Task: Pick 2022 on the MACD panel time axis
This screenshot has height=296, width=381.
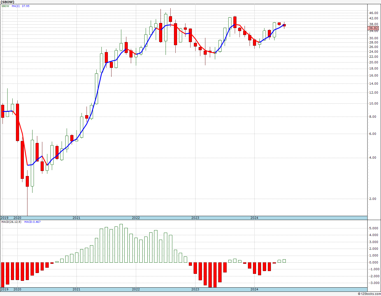Action: click(136, 289)
